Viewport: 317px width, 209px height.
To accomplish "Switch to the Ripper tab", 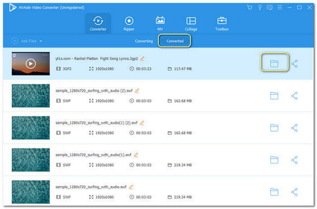I will click(x=129, y=23).
